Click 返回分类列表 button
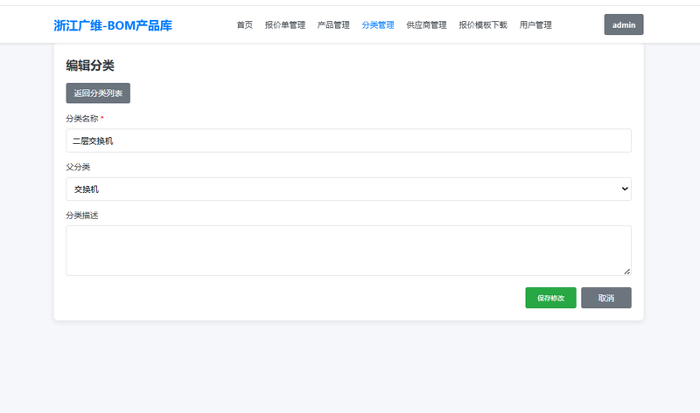 98,93
